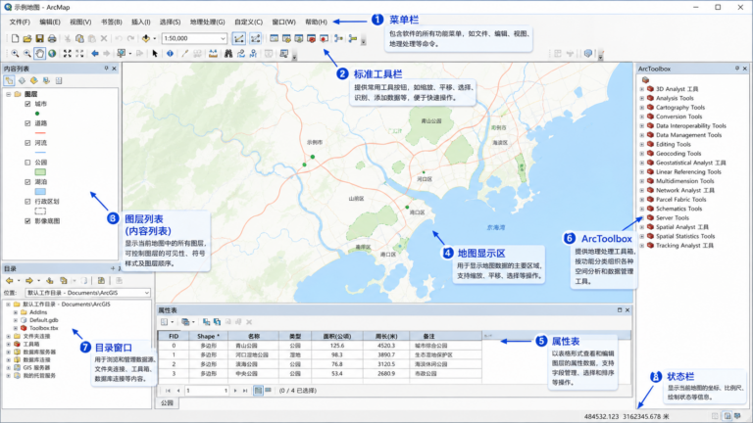The height and width of the screenshot is (423, 753).
Task: Expand the 文件夹连接 catalog node
Action: pos(8,336)
